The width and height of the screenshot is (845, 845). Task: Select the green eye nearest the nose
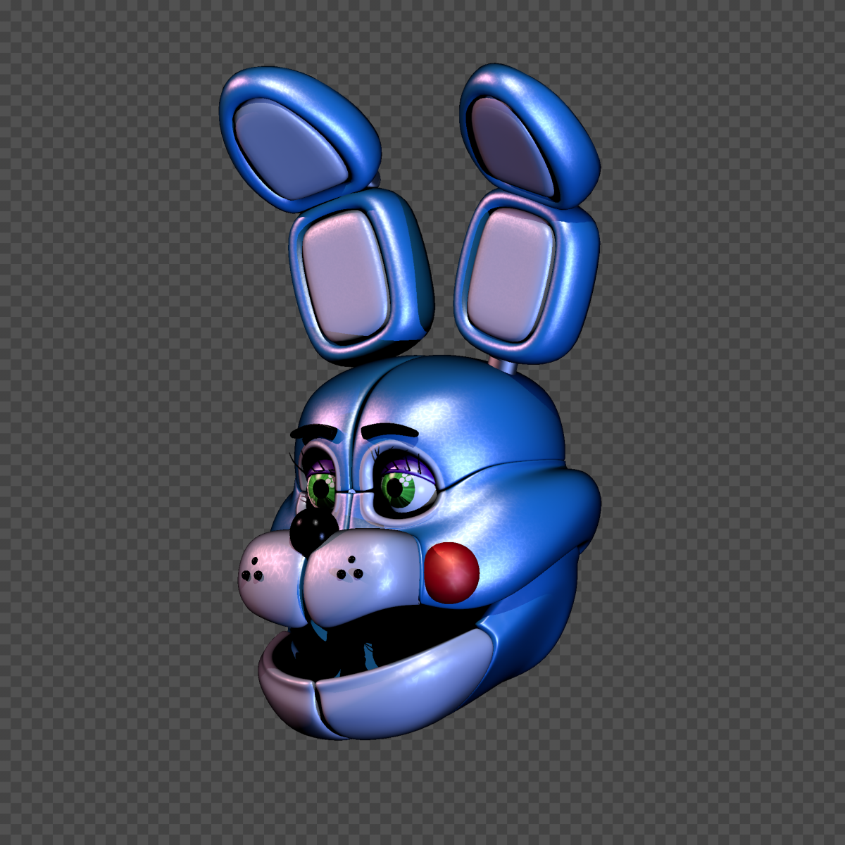(x=321, y=487)
